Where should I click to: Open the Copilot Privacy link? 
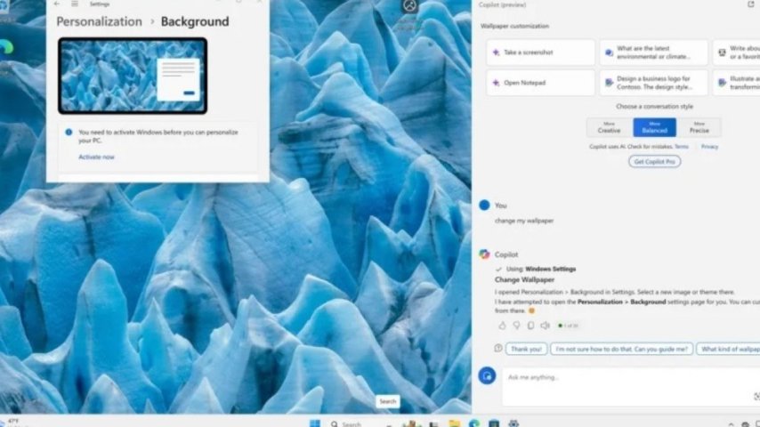709,147
